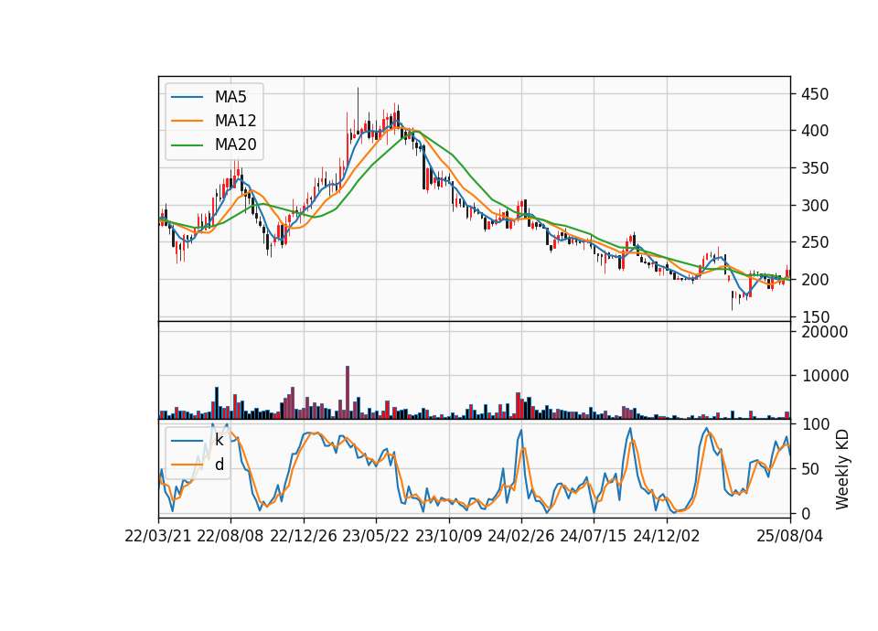Click the 200 price axis tick
Viewport: 878px width, 631px height.
(x=815, y=280)
